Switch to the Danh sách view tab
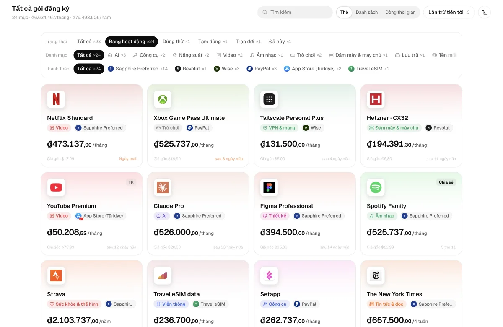Image resolution: width=503 pixels, height=327 pixels. (x=367, y=12)
